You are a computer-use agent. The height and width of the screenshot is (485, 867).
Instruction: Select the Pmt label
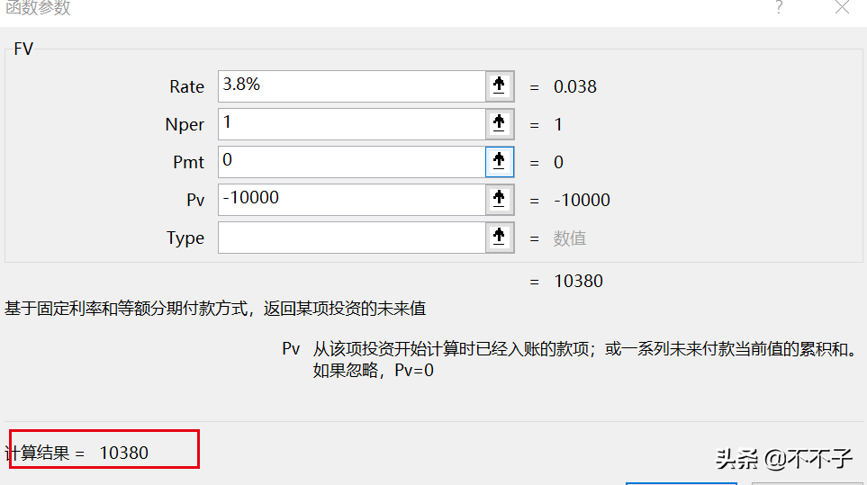(188, 162)
